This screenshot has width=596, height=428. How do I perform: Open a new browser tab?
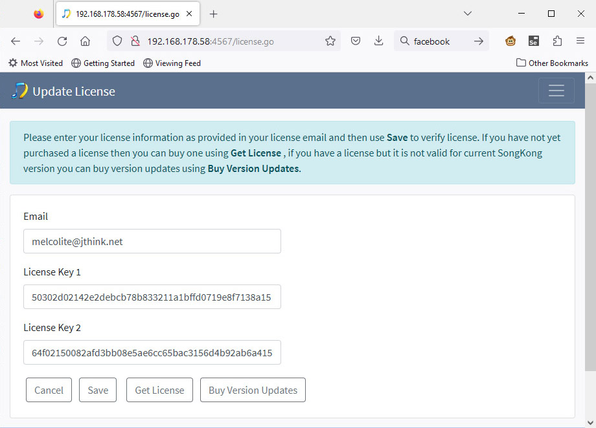(214, 14)
